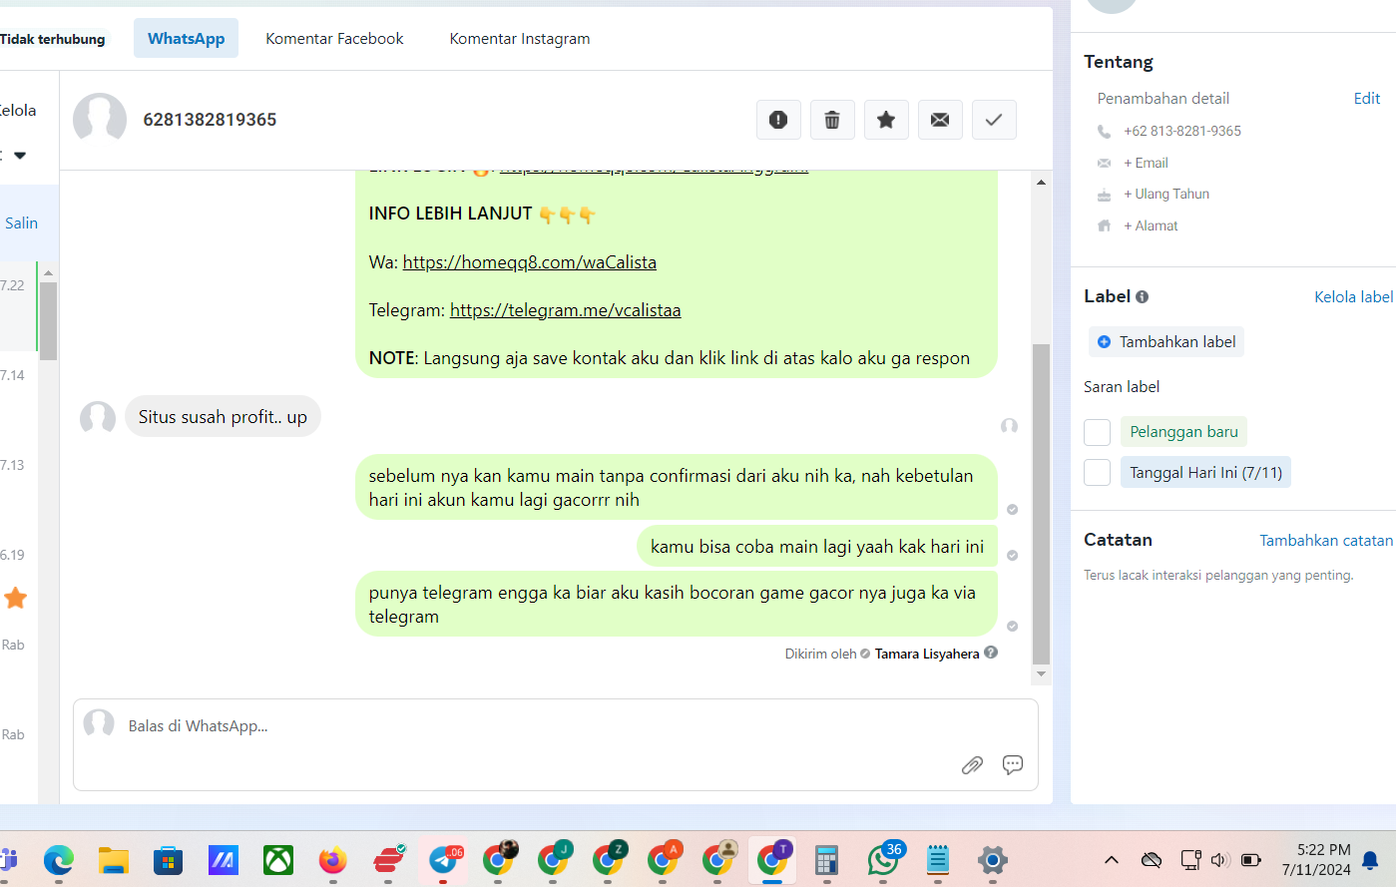Open Telegram from the taskbar

tap(443, 860)
